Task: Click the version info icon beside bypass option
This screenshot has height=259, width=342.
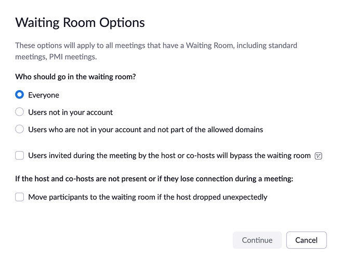Action: tap(319, 155)
